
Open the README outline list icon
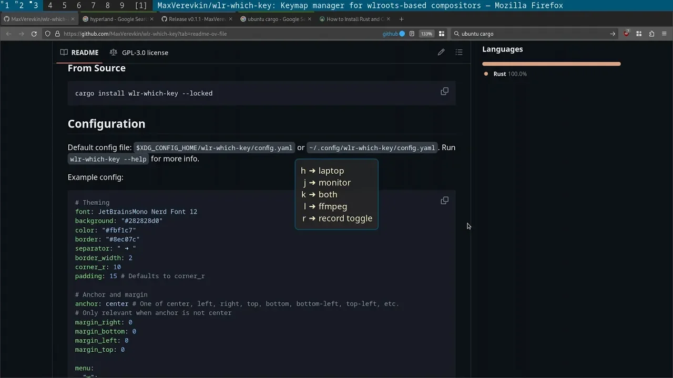459,52
